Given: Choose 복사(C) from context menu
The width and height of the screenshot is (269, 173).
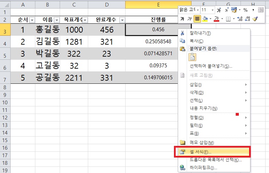Looking at the screenshot, I should click(214, 41).
